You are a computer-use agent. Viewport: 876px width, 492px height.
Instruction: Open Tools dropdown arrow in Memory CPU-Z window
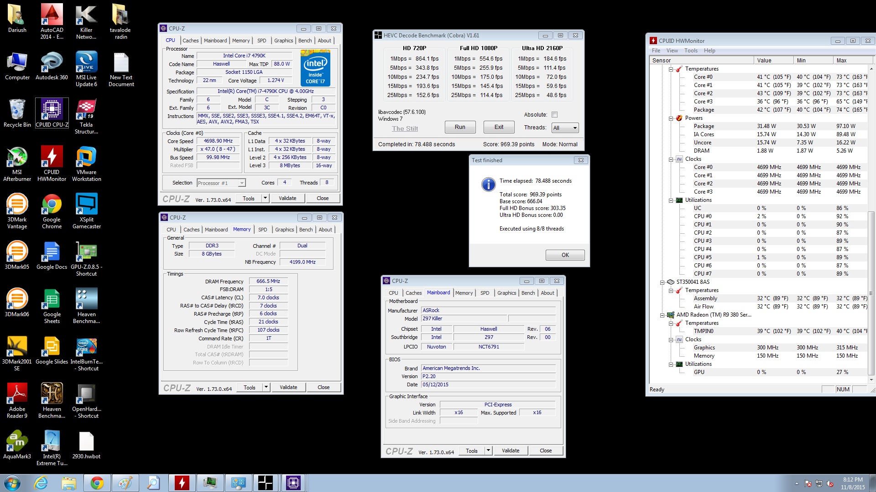click(x=266, y=387)
